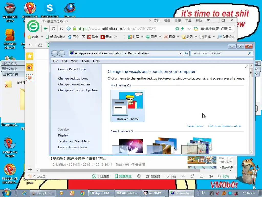The height and width of the screenshot is (197, 262).
Task: Click the bilibili URL address bar
Action: pos(116,29)
